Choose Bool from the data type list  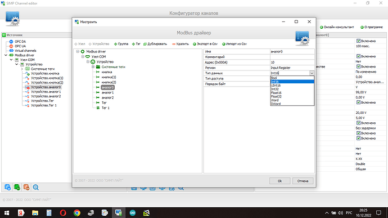292,78
